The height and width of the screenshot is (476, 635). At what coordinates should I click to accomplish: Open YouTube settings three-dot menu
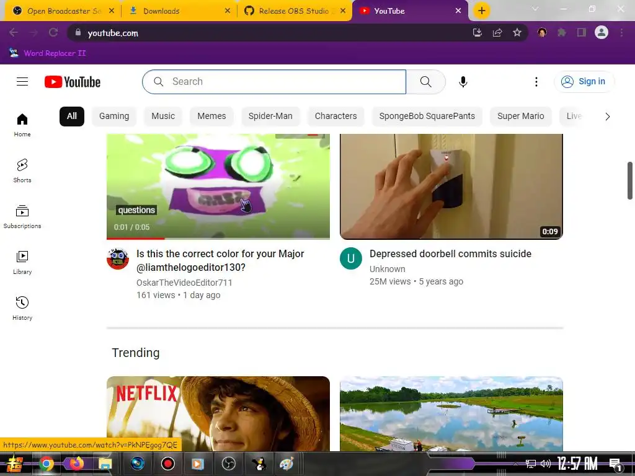tap(536, 82)
